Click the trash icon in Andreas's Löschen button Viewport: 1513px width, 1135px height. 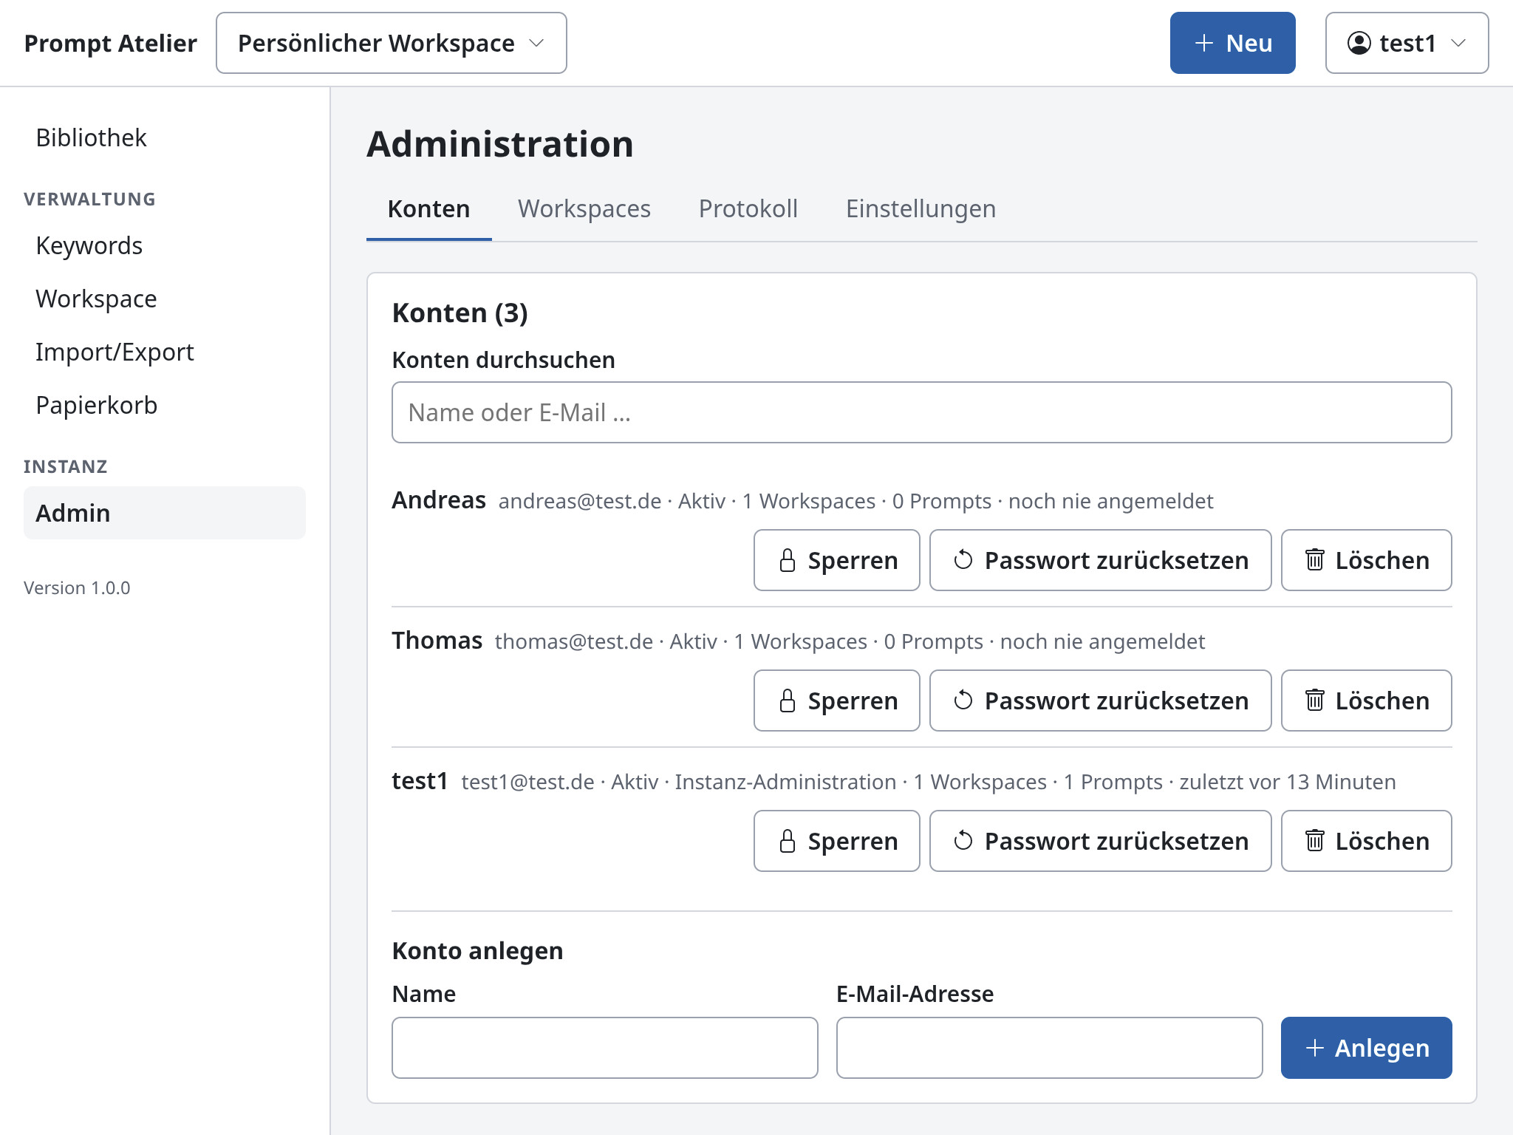pyautogui.click(x=1315, y=560)
